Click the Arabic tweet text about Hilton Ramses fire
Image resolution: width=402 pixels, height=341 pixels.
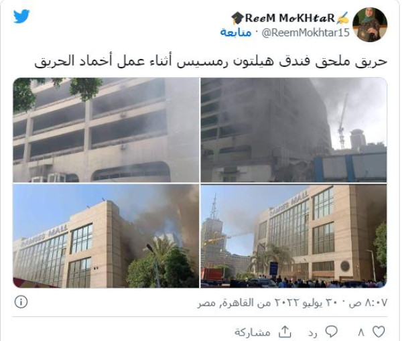(211, 61)
